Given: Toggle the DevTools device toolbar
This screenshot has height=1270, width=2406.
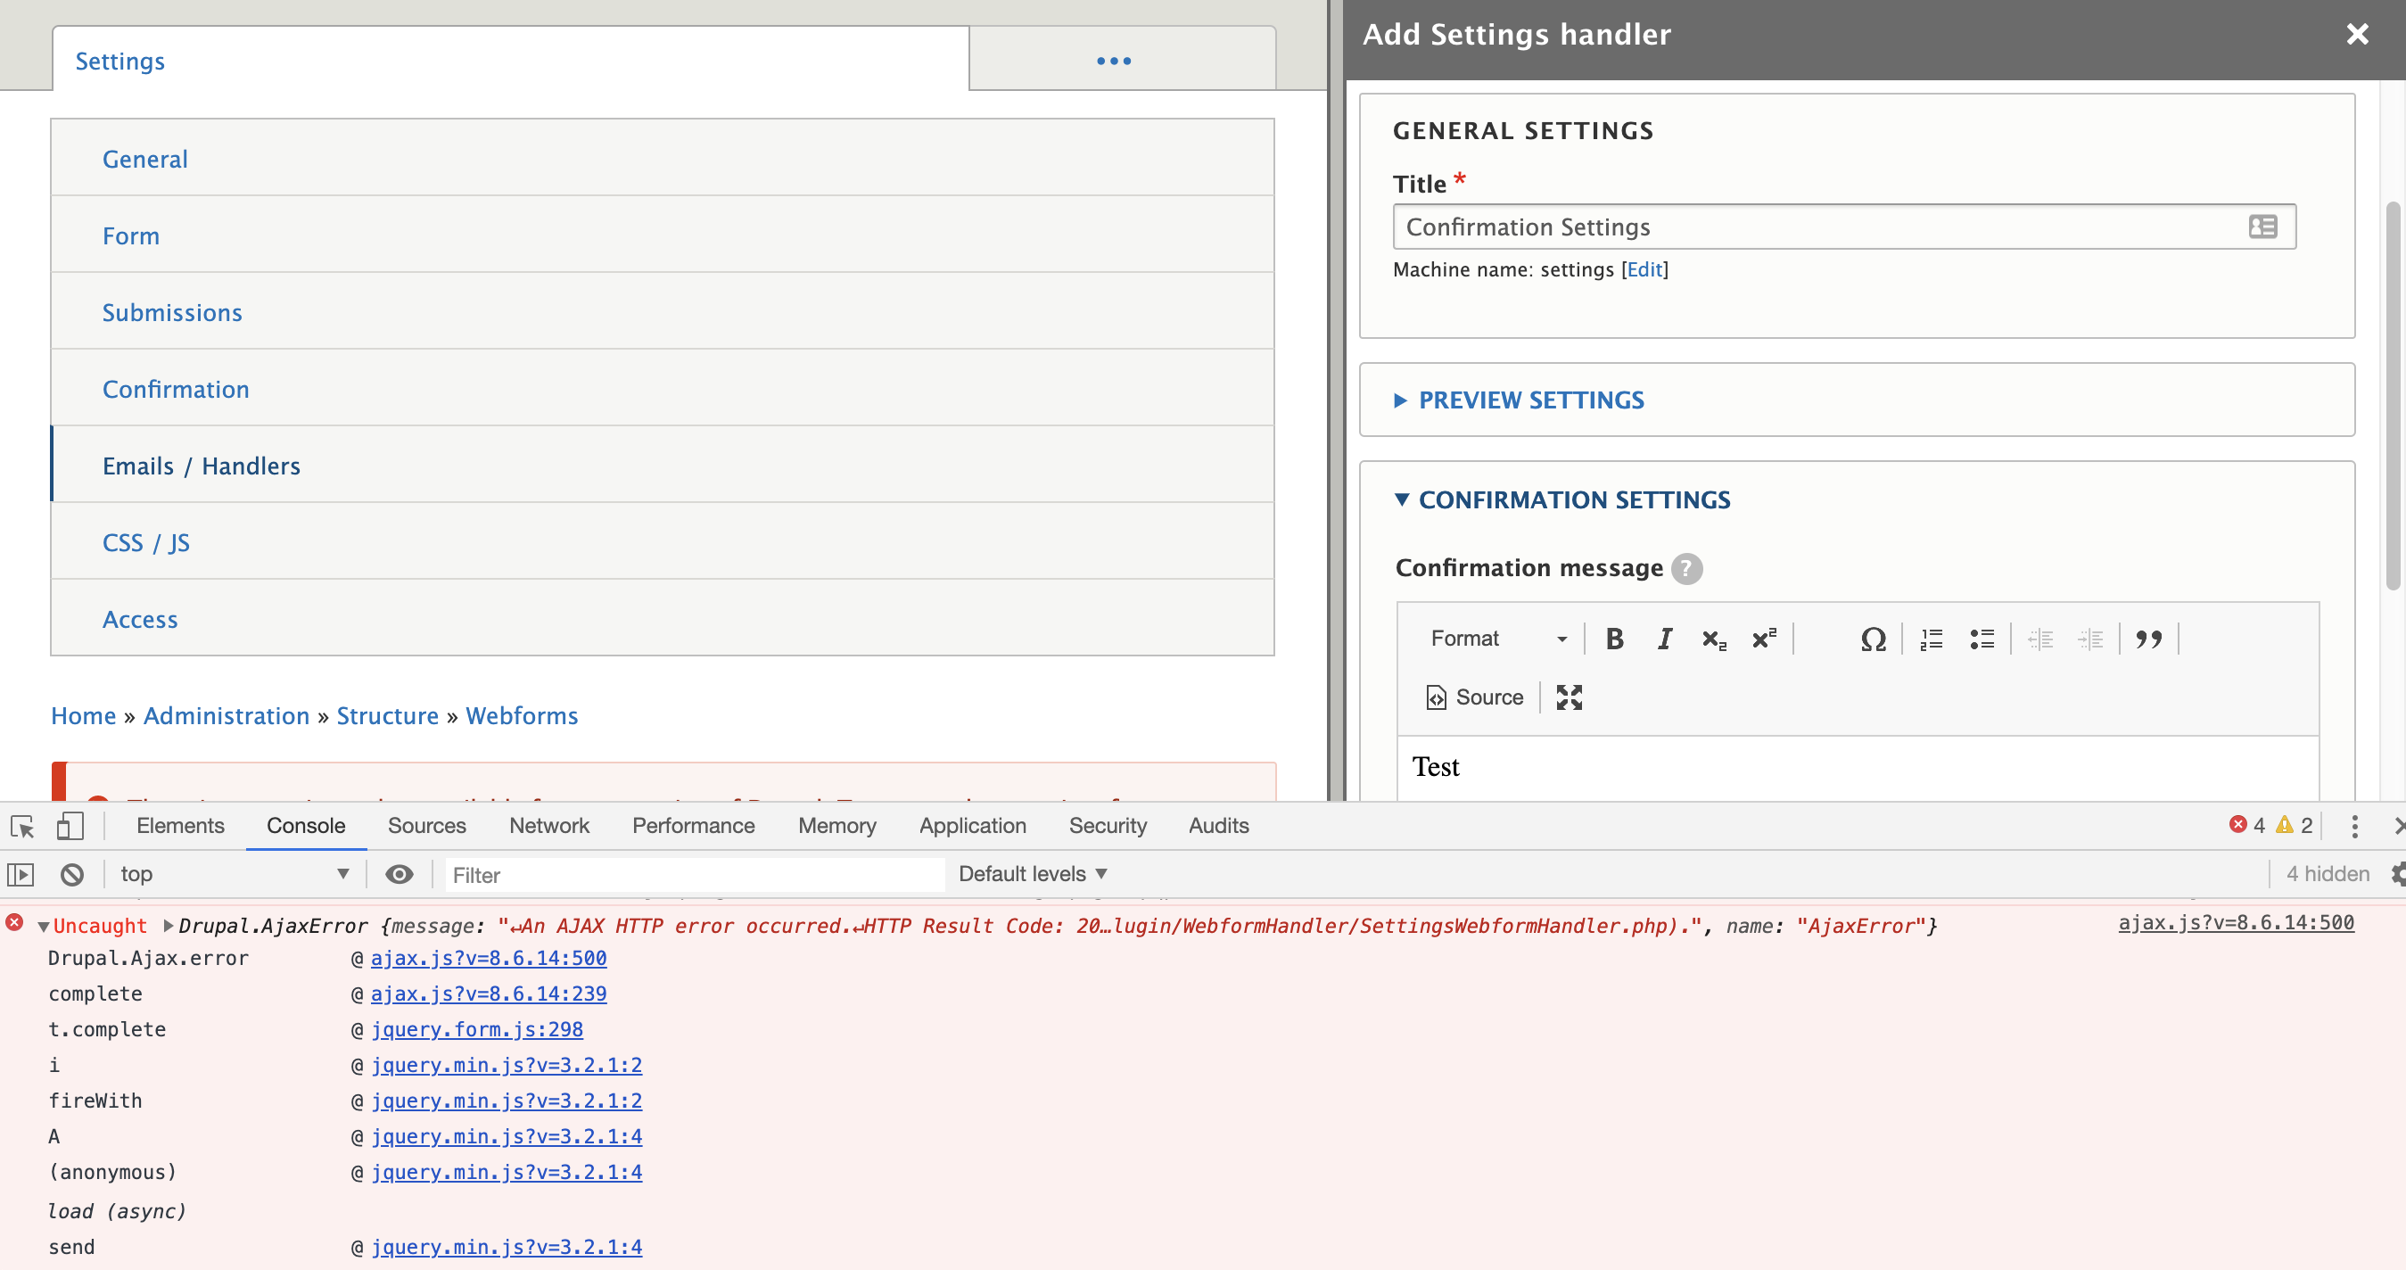Looking at the screenshot, I should click(x=70, y=826).
